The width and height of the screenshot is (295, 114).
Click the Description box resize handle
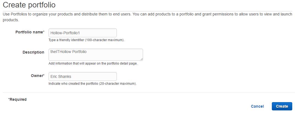(x=142, y=59)
